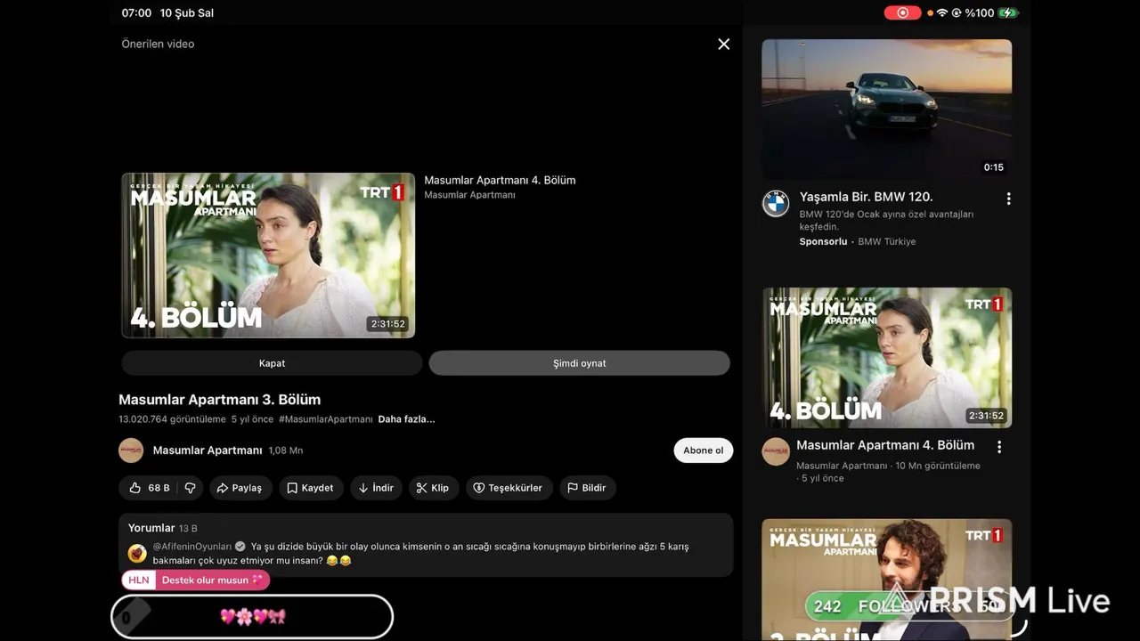This screenshot has height=641, width=1140.
Task: Expand description with Daha fazla
Action: (406, 419)
